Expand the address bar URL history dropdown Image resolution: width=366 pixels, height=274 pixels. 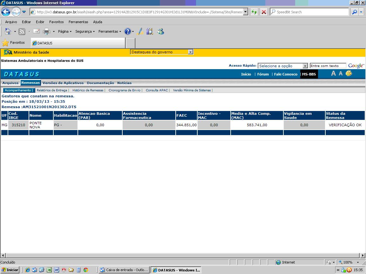click(x=246, y=12)
